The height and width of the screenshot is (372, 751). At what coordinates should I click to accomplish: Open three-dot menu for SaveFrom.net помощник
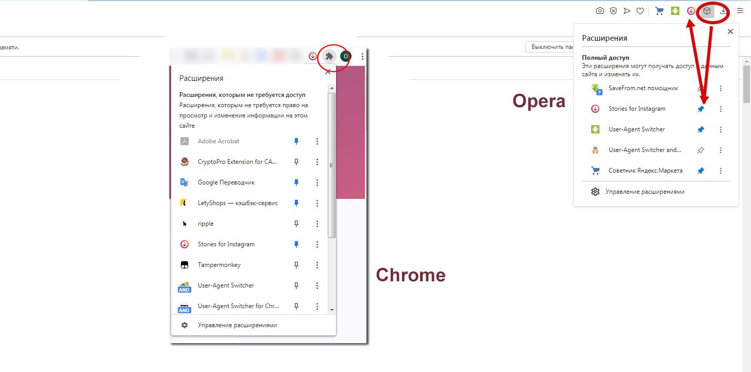coord(721,89)
